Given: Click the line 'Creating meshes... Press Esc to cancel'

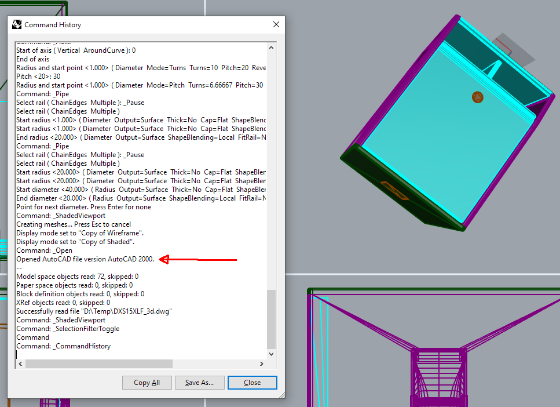Looking at the screenshot, I should (74, 224).
